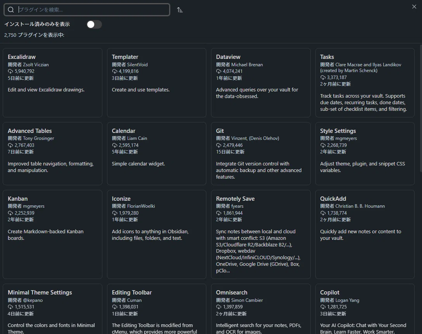Screen dimensions: 422x334
Task: Open the Excalidraw plugin card
Action: click(52, 83)
